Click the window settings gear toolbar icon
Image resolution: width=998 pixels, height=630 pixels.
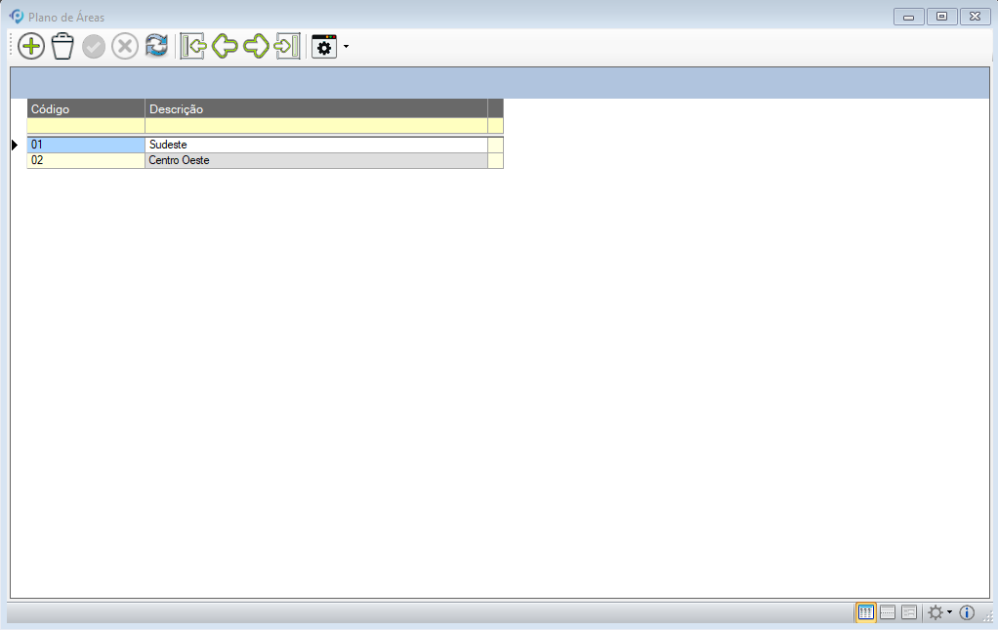[324, 46]
